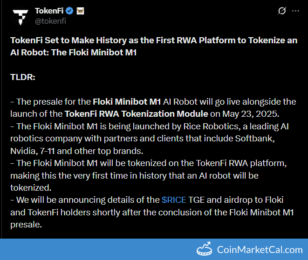Open Grok via the slashed-circle icon
Image resolution: width=308 pixels, height=260 pixels.
click(x=282, y=11)
